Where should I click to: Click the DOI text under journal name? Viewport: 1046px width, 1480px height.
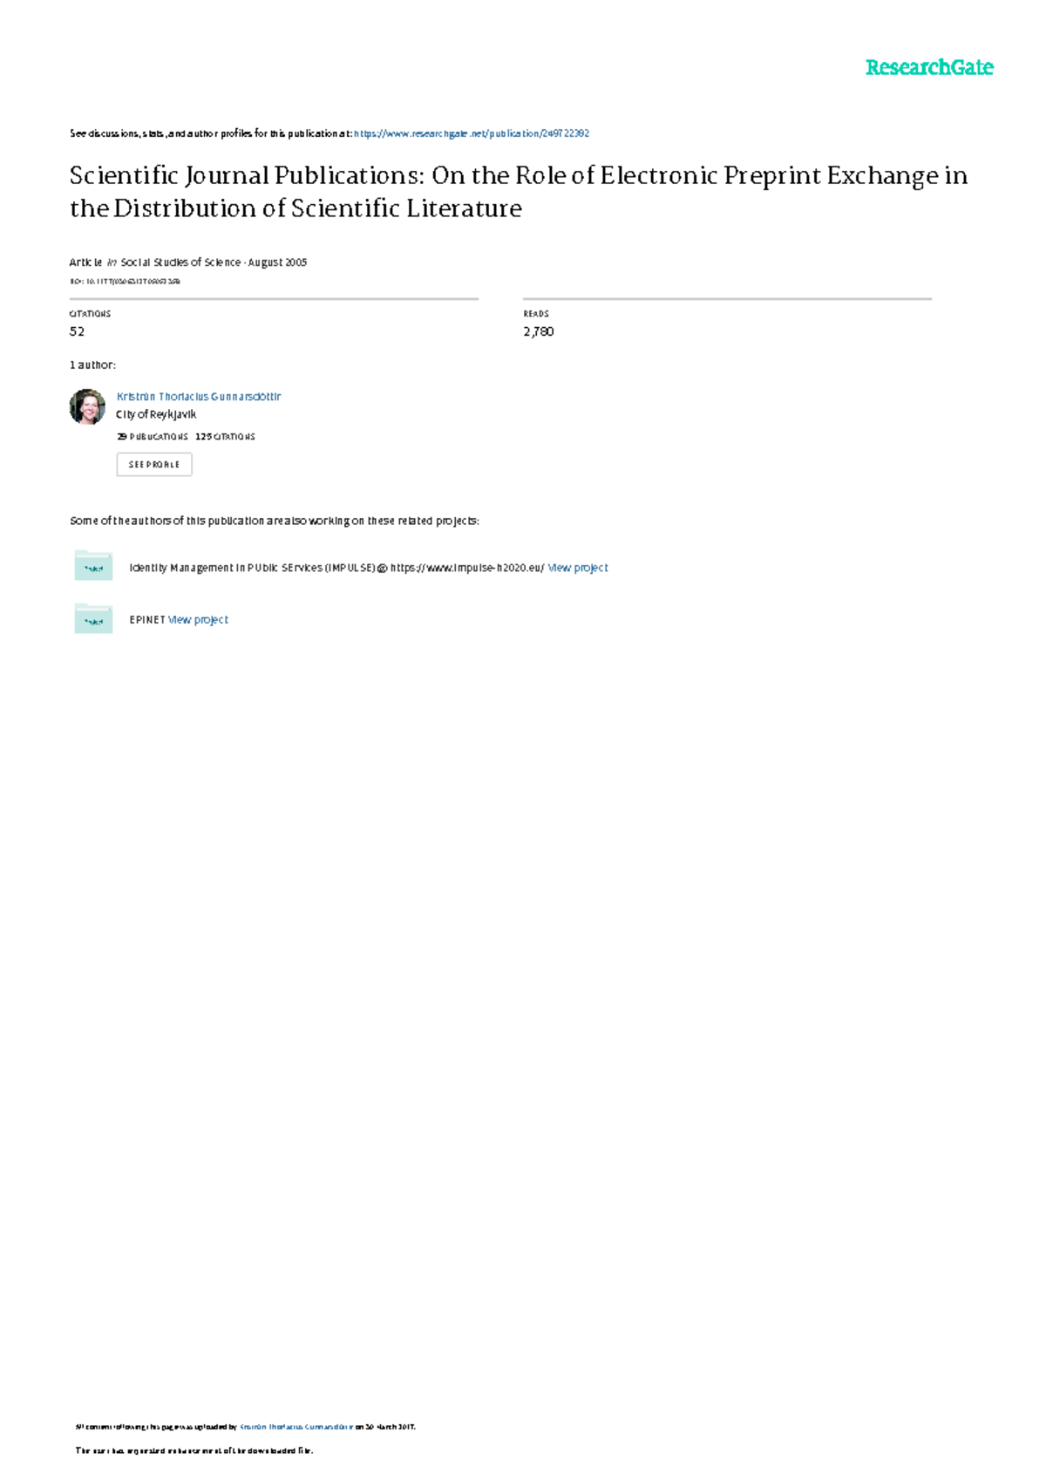coord(125,282)
